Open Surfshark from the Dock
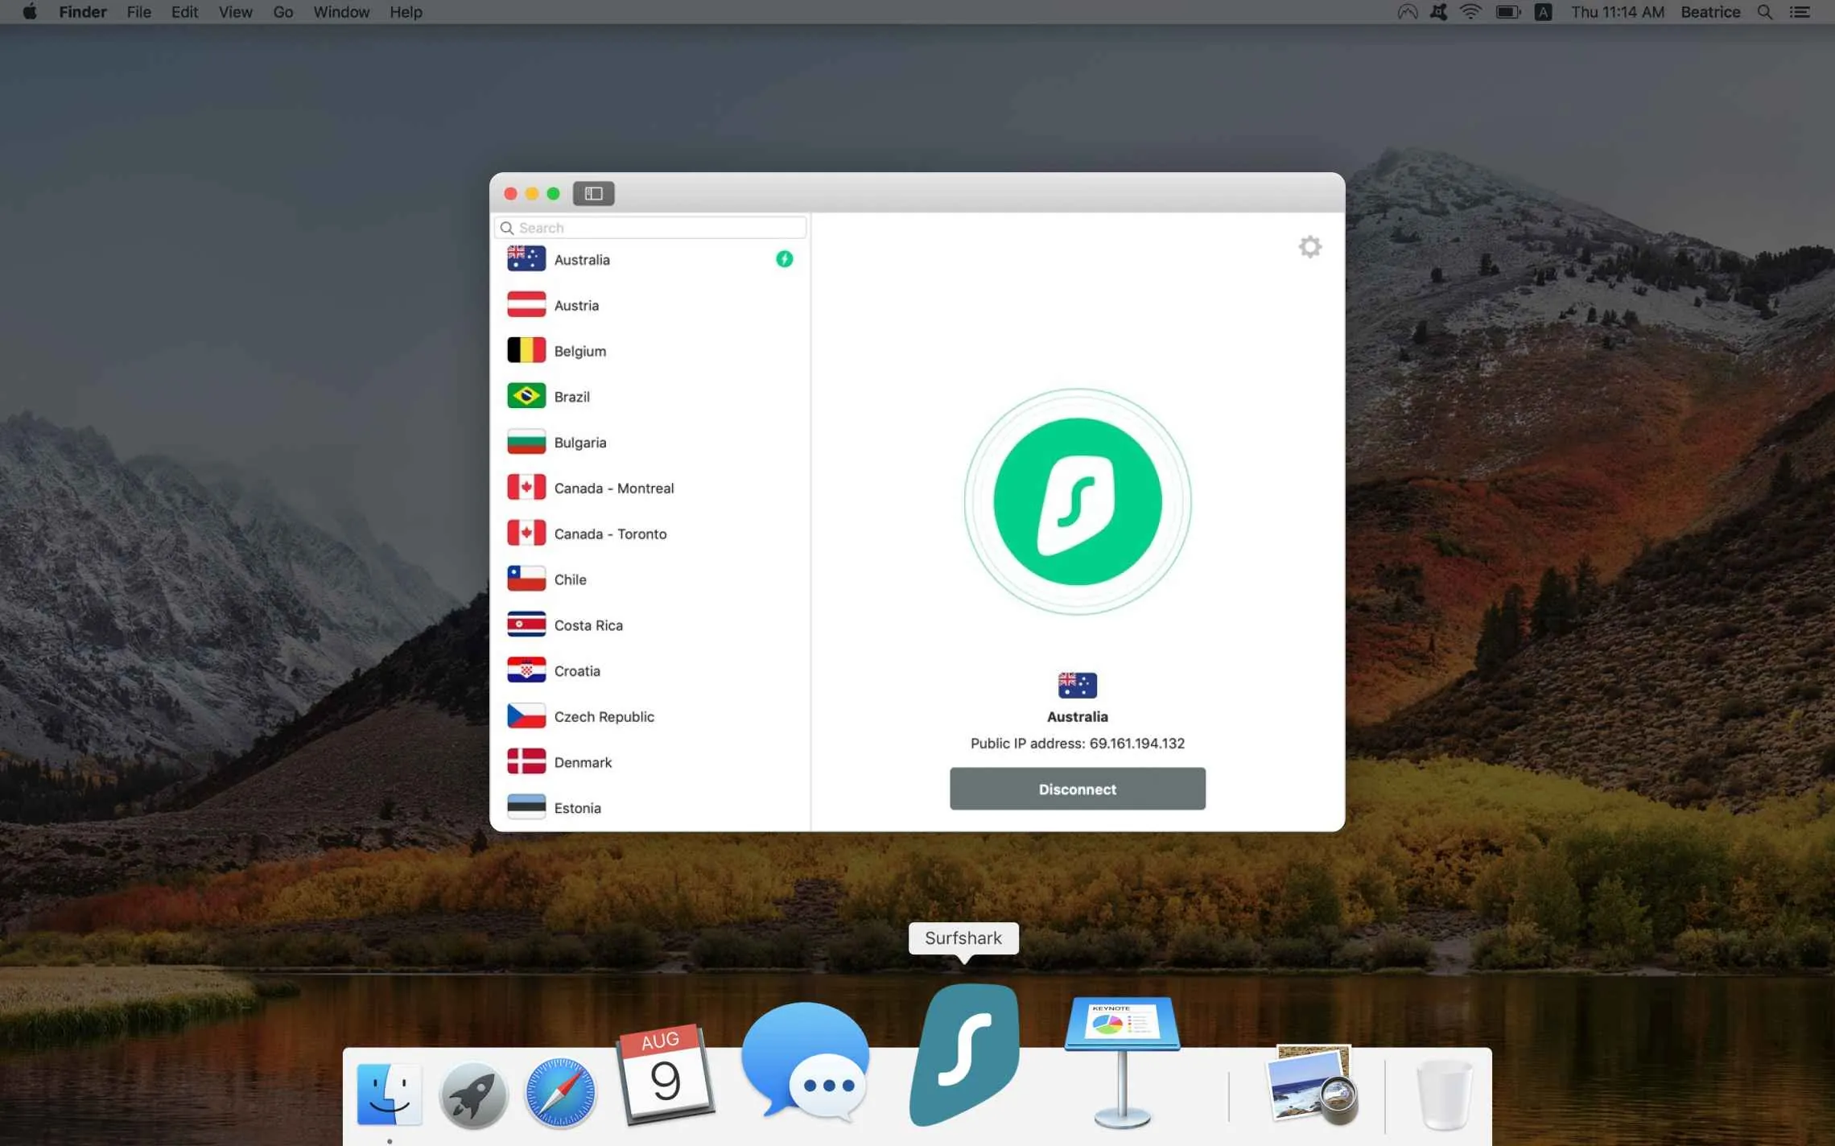Image resolution: width=1835 pixels, height=1146 pixels. click(x=964, y=1056)
